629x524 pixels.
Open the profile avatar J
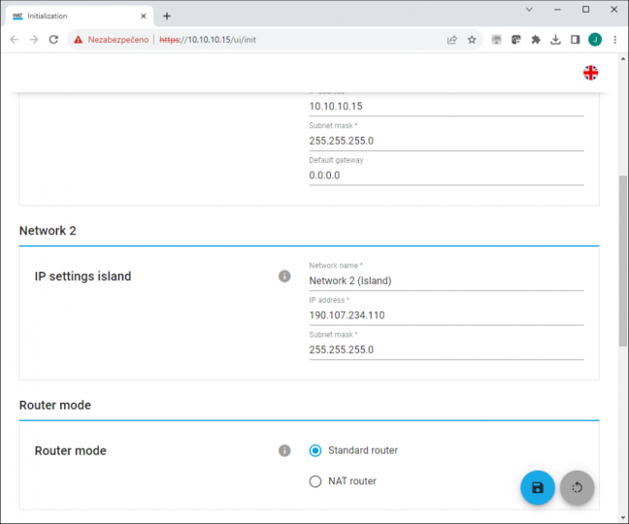595,39
